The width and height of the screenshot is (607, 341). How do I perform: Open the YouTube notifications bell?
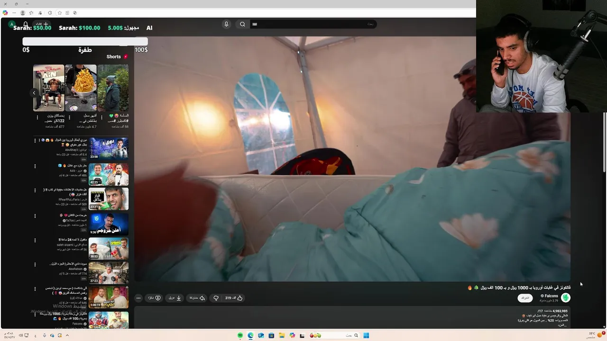[x=26, y=24]
